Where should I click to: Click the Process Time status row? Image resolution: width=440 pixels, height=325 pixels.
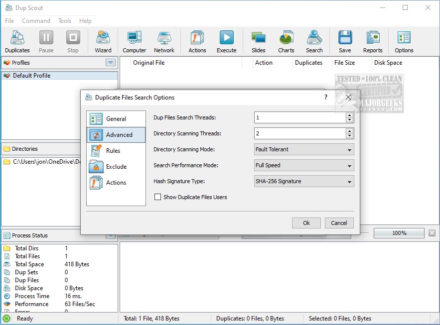point(59,296)
